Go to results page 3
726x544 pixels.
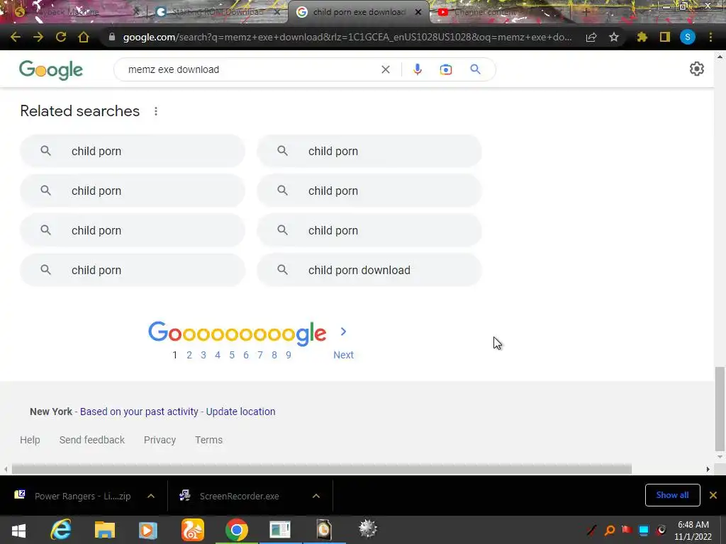(203, 356)
